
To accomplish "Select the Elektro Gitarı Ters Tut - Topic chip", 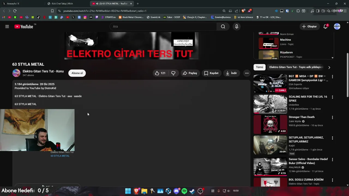I will pos(296,67).
